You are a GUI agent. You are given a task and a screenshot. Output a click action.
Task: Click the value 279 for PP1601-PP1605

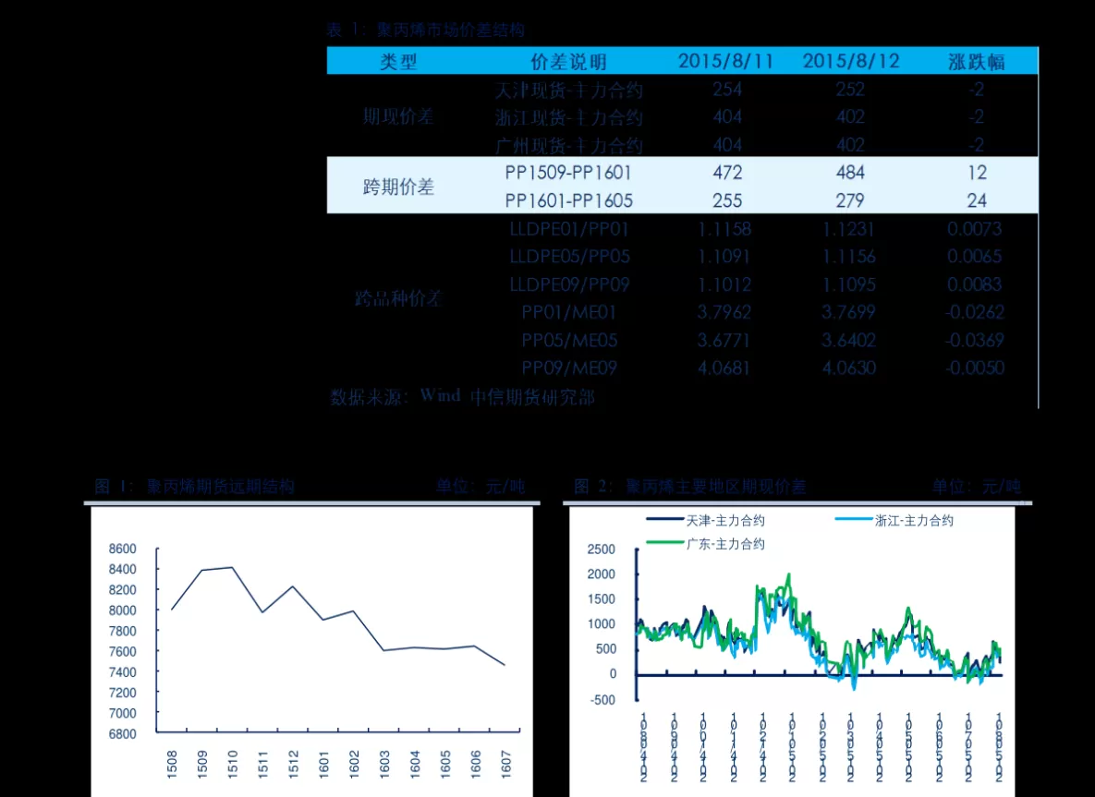pos(850,201)
